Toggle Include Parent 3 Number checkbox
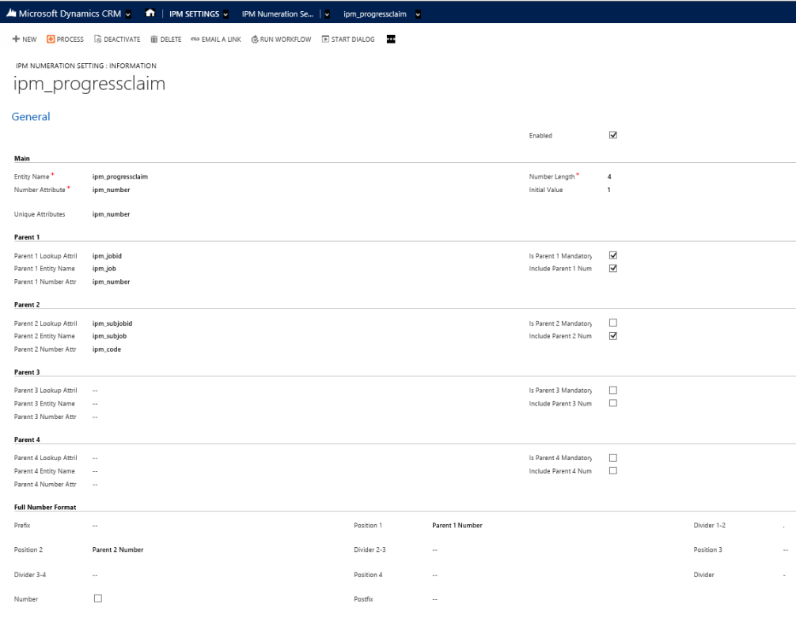Viewport: 796px width, 623px height. 612,403
